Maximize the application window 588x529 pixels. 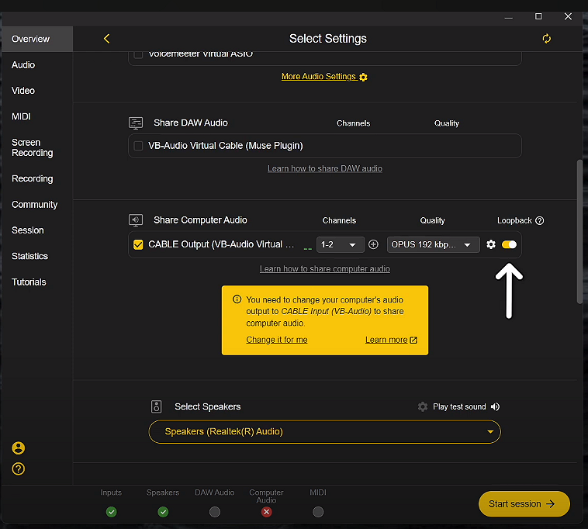point(538,16)
